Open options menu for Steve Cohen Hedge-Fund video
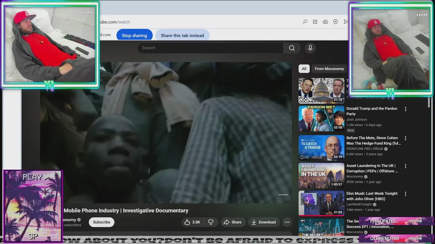The width and height of the screenshot is (435, 244). pos(405,138)
